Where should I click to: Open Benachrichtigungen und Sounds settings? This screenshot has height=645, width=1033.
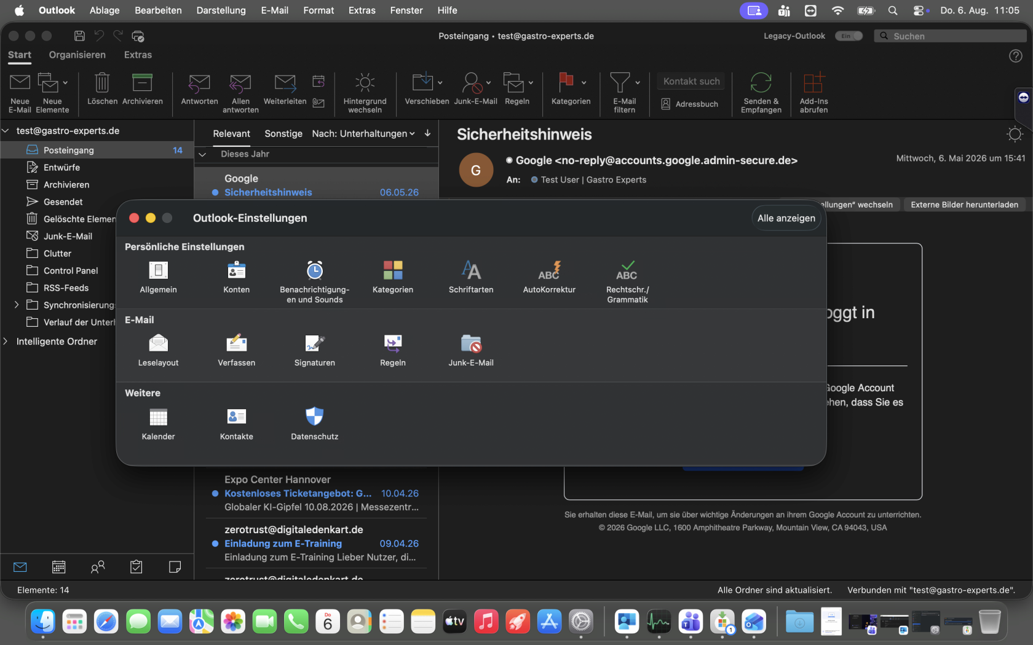(315, 282)
